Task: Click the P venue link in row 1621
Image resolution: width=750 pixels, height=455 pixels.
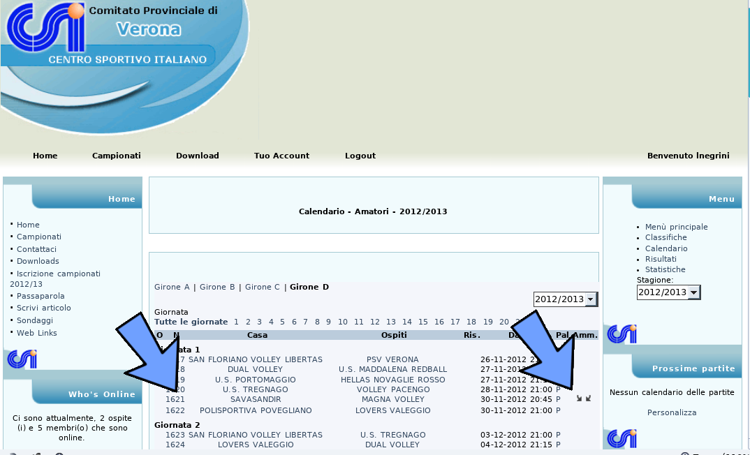Action: coord(558,399)
